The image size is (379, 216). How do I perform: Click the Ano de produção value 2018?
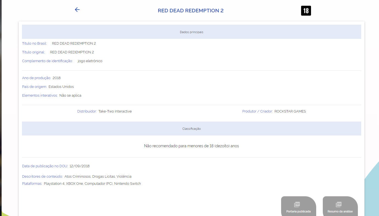[x=56, y=78]
